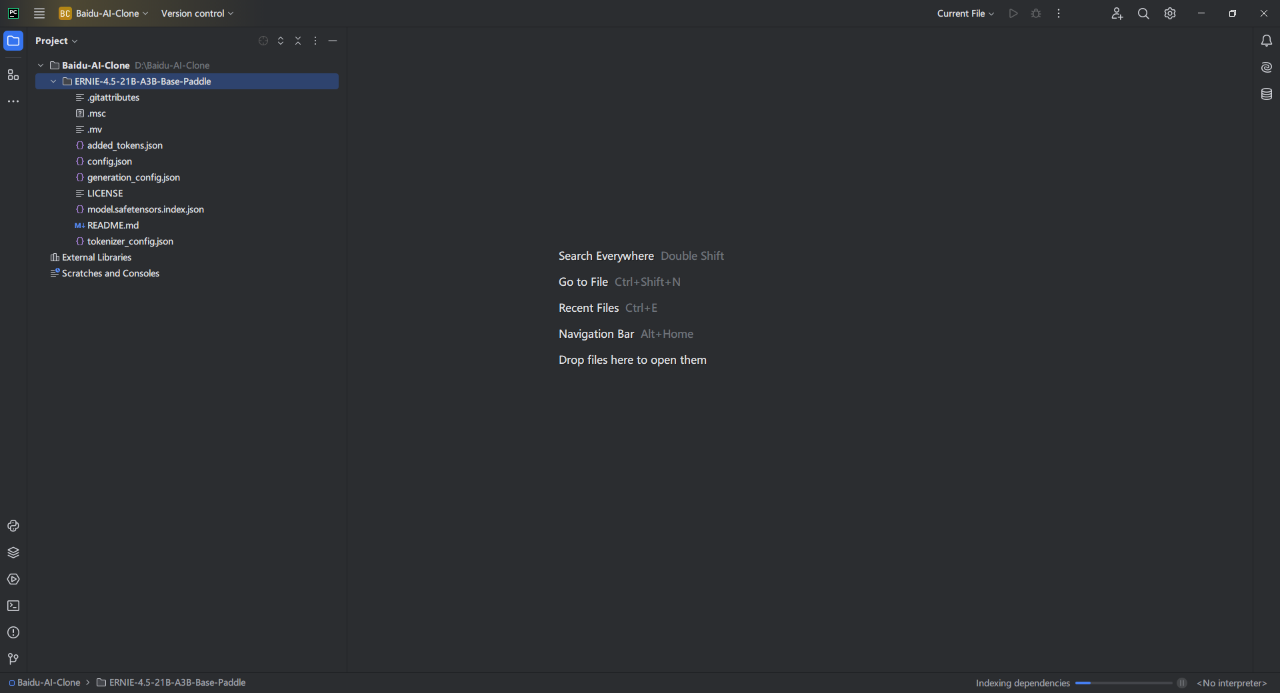Minimize the PyCharm window
The image size is (1280, 693).
[1201, 13]
